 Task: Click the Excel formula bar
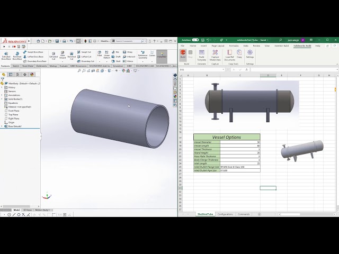click(x=293, y=69)
